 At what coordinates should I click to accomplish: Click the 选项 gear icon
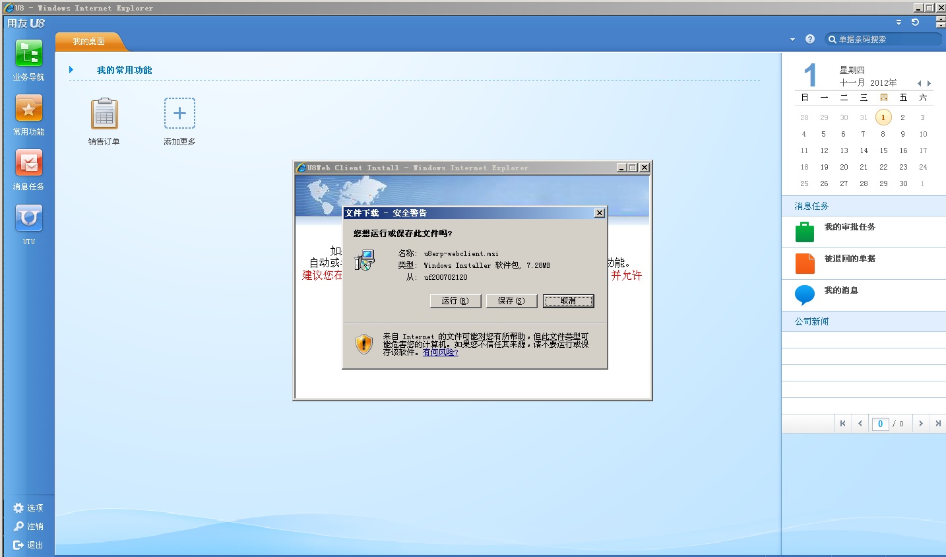(18, 508)
